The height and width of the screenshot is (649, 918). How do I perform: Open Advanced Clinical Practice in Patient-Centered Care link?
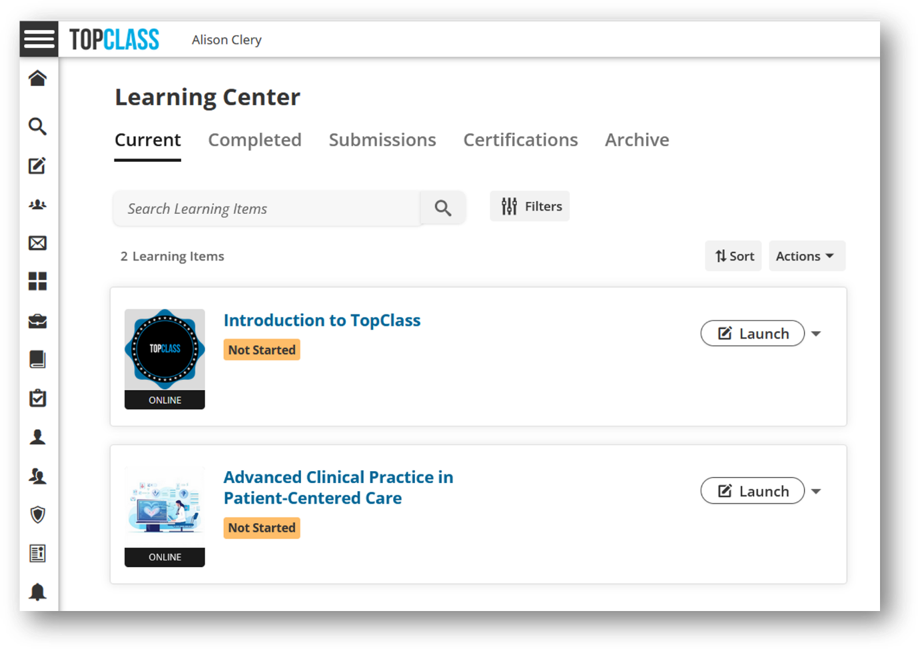338,488
